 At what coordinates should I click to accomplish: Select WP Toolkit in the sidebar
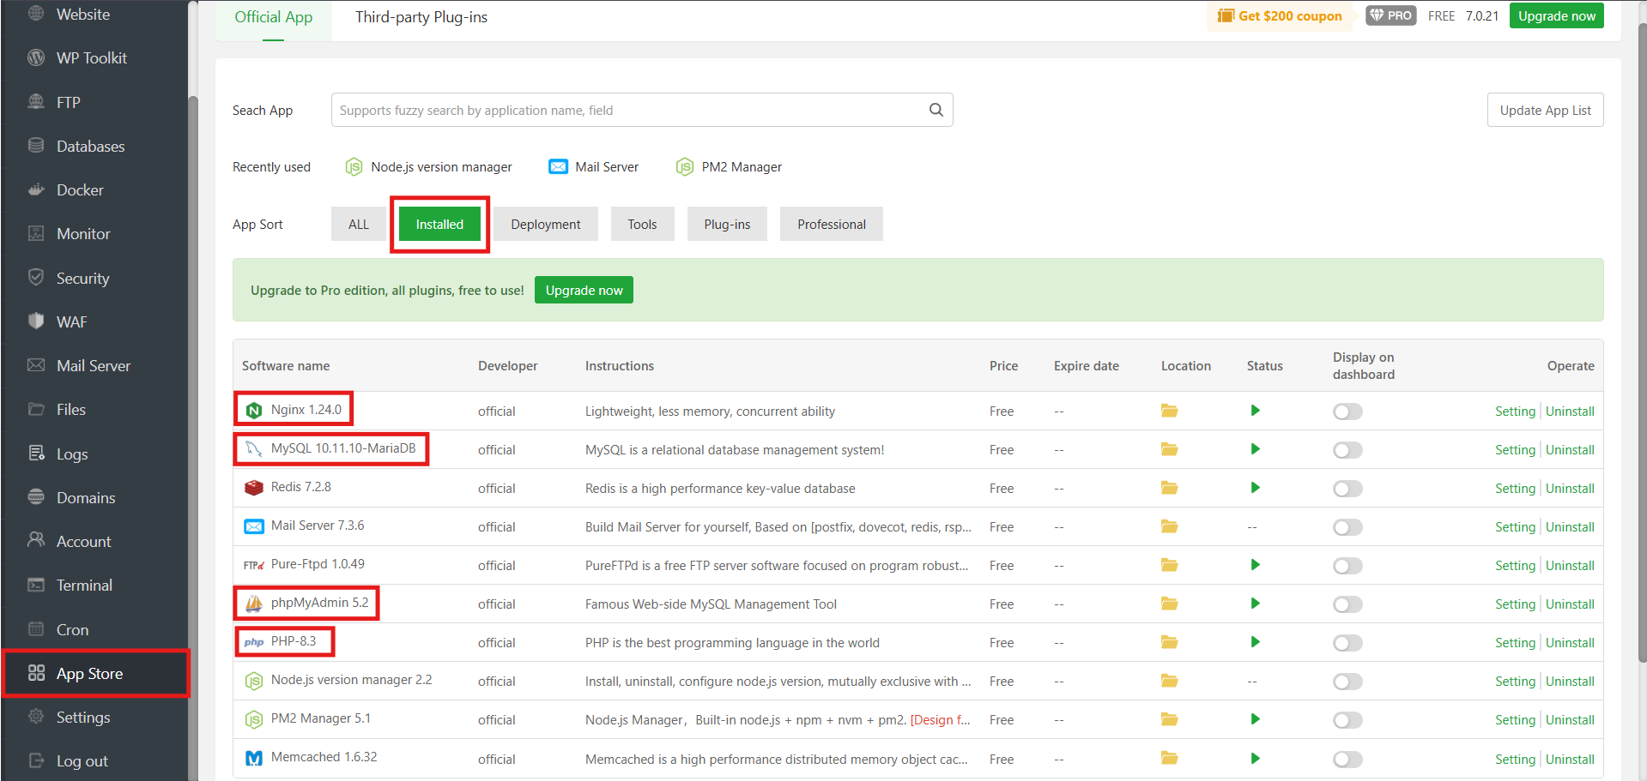click(90, 57)
